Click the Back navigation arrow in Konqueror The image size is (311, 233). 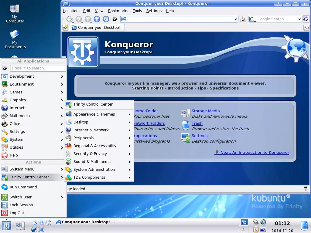pos(69,19)
